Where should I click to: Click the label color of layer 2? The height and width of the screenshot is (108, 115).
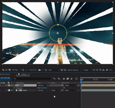point(9,90)
